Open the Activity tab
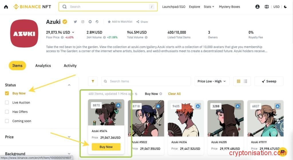The image size is (293, 160). (70, 66)
